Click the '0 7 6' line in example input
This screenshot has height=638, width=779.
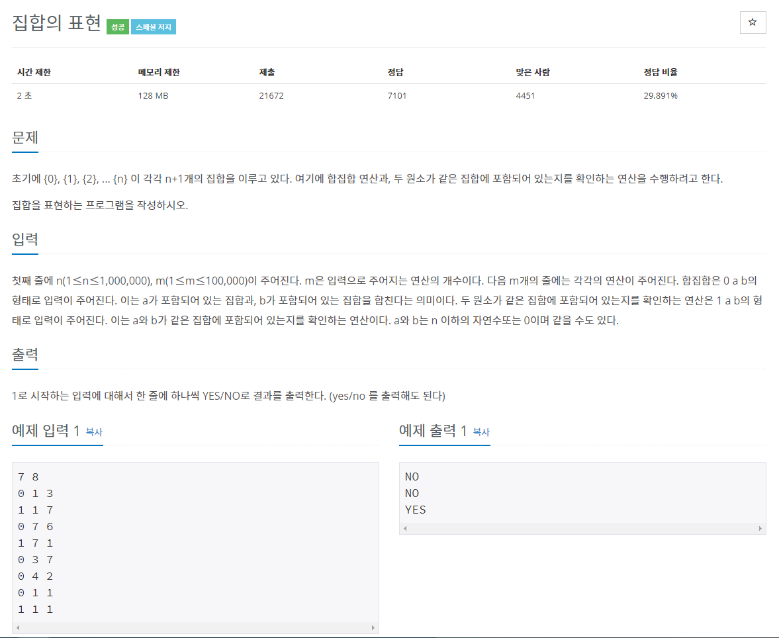point(35,527)
